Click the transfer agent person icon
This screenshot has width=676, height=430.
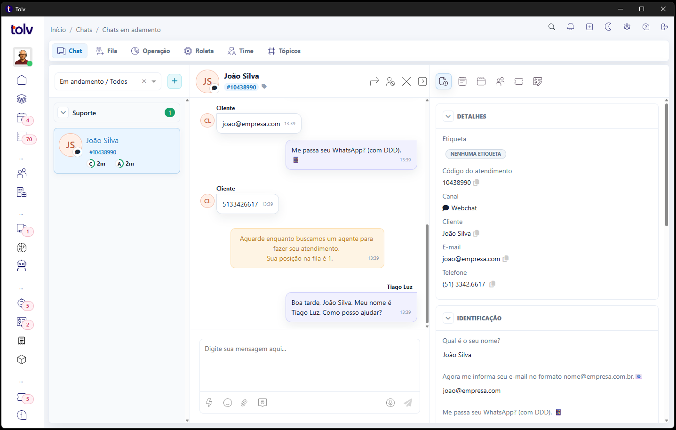point(390,81)
